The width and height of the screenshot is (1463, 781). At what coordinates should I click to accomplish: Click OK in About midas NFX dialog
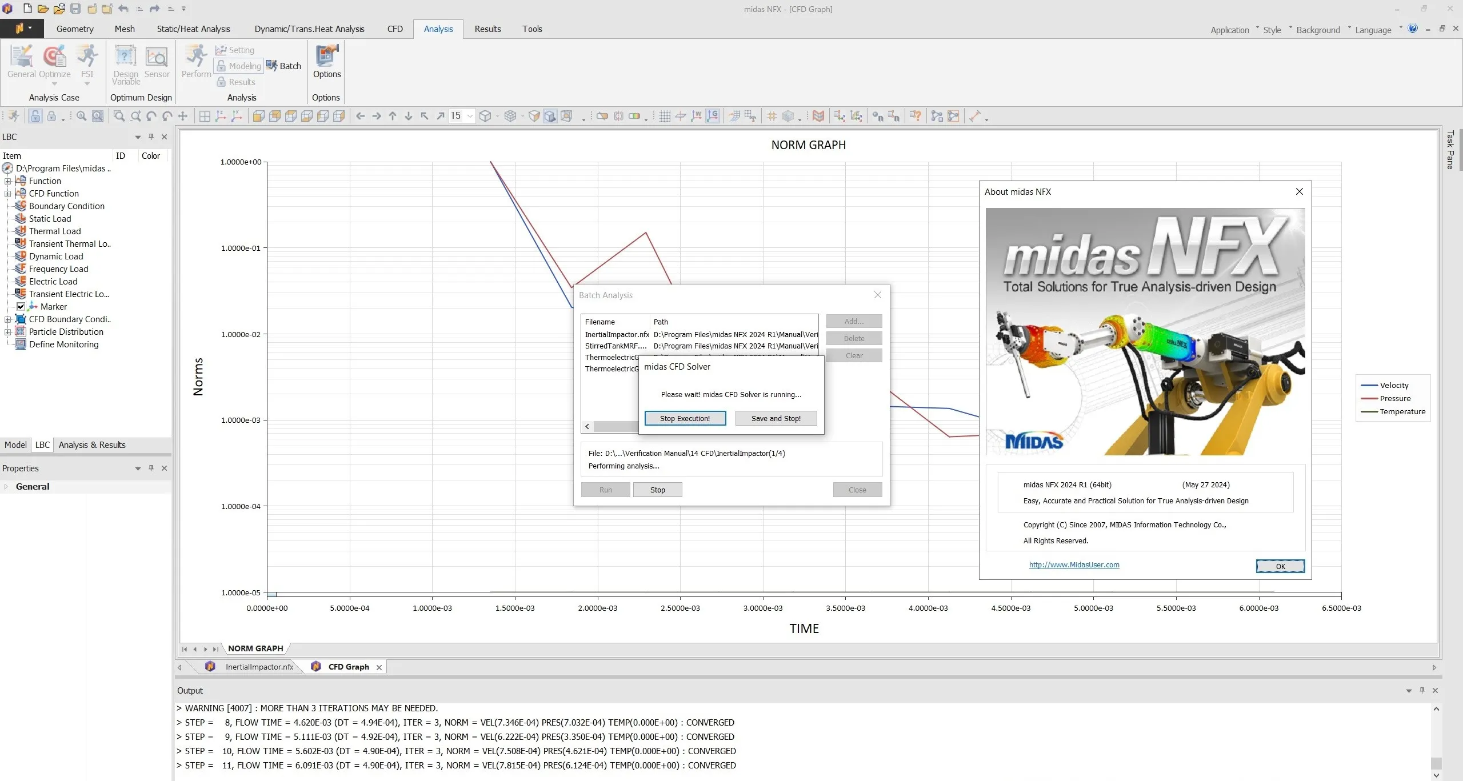tap(1280, 567)
